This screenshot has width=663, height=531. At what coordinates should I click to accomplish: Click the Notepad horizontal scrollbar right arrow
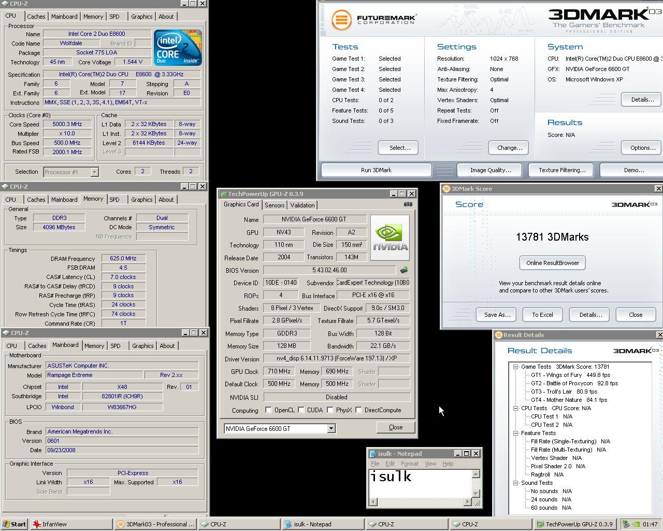coord(467,502)
